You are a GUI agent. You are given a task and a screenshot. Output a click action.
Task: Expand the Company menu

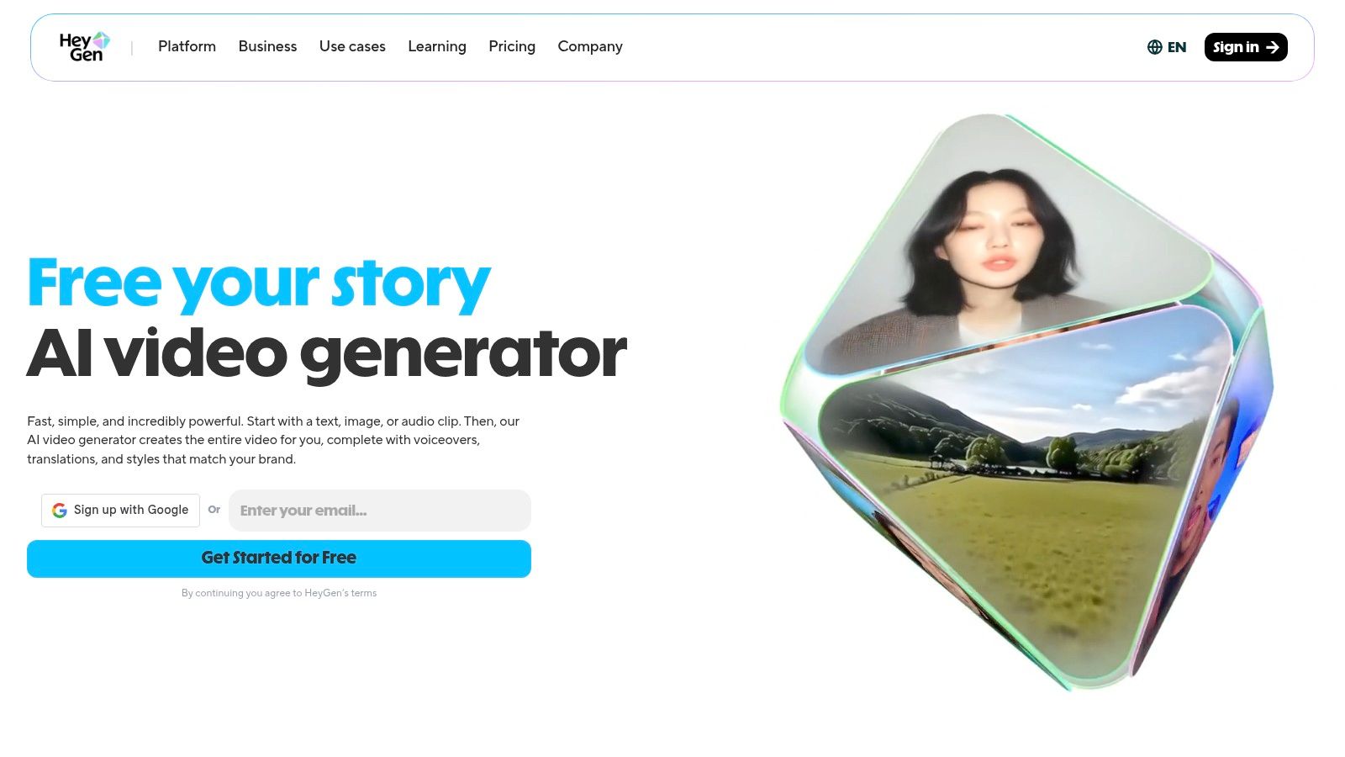pos(590,46)
